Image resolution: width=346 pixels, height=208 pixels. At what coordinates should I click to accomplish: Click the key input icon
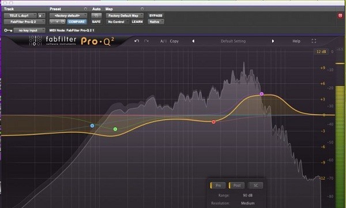click(8, 30)
